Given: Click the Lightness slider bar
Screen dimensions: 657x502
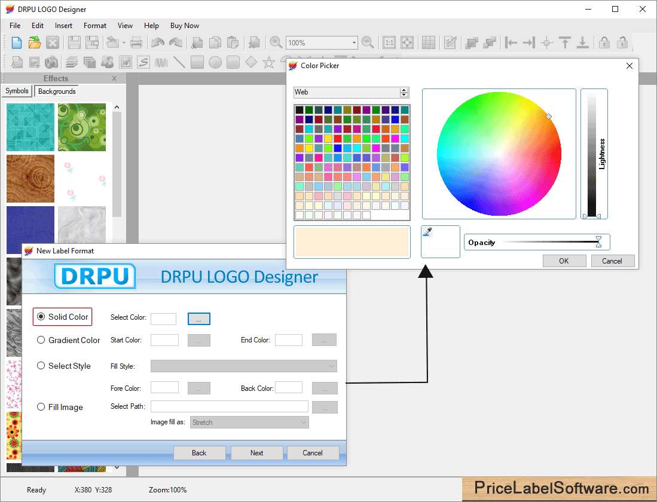Looking at the screenshot, I should (x=592, y=154).
